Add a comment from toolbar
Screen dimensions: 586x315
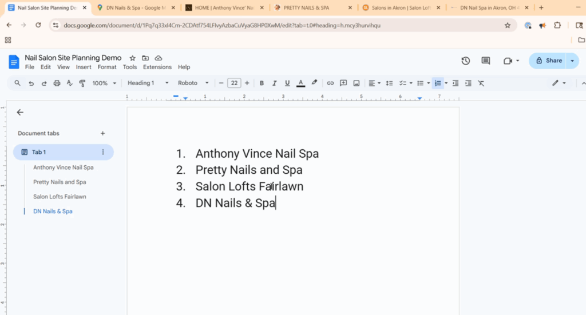point(343,83)
